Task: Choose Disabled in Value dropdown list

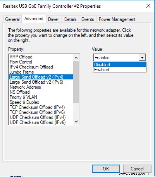Action: pyautogui.click(x=120, y=64)
